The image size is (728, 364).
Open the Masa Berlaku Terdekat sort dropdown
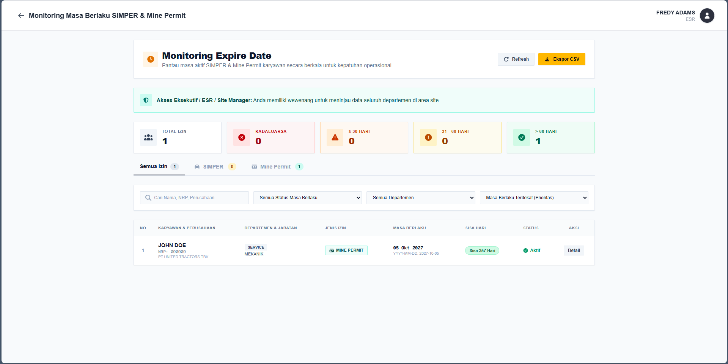[x=534, y=198]
